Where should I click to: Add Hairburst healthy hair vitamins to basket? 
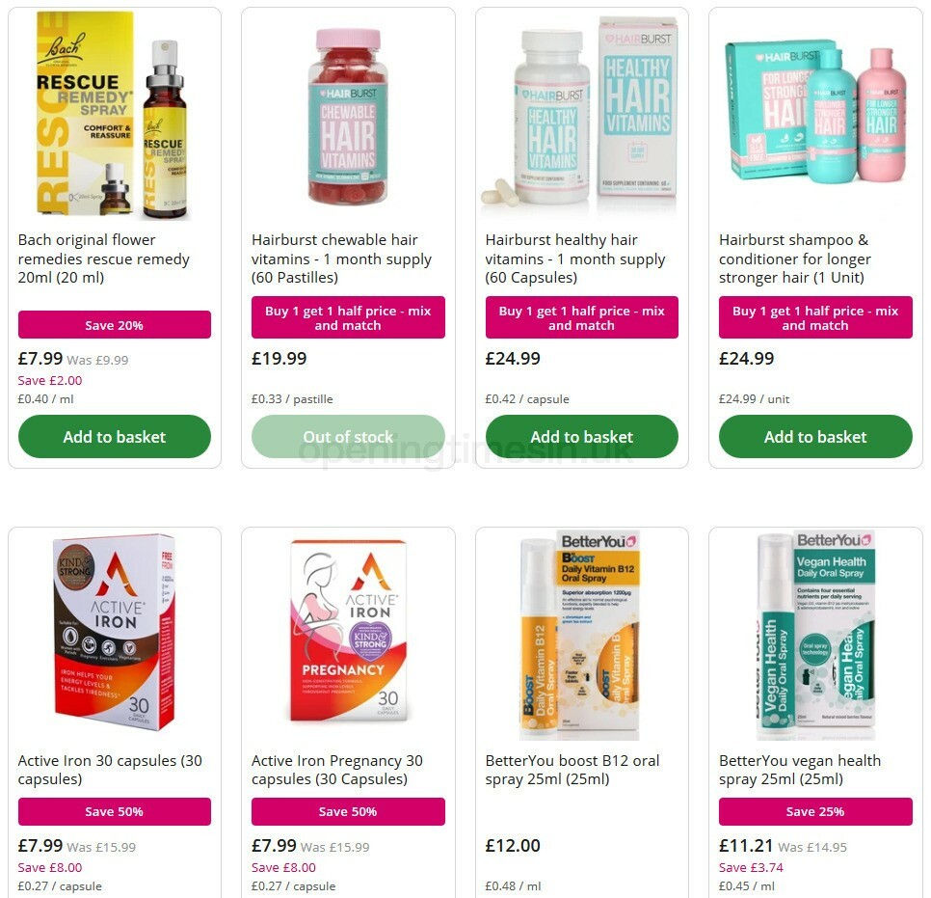pos(581,437)
